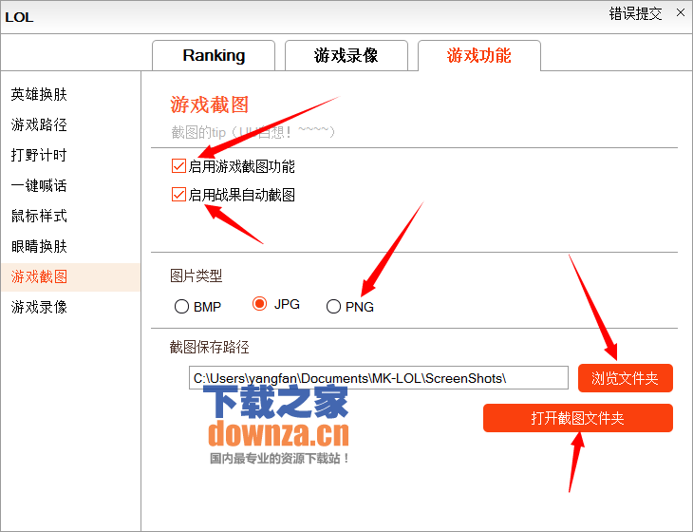Select 打野计时 sidebar item
The width and height of the screenshot is (693, 532).
click(x=39, y=155)
